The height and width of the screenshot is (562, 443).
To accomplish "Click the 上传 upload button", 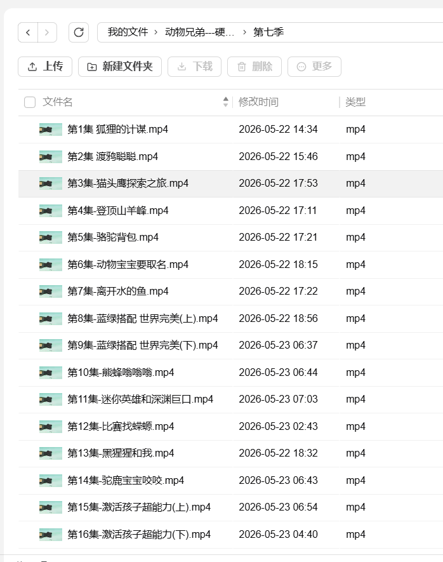I will 45,66.
